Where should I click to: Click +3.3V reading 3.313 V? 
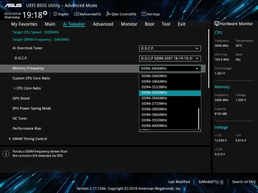pos(219,154)
